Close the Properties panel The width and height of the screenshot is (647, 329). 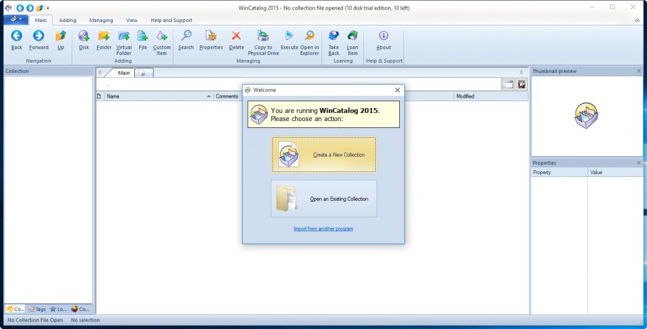pyautogui.click(x=639, y=163)
